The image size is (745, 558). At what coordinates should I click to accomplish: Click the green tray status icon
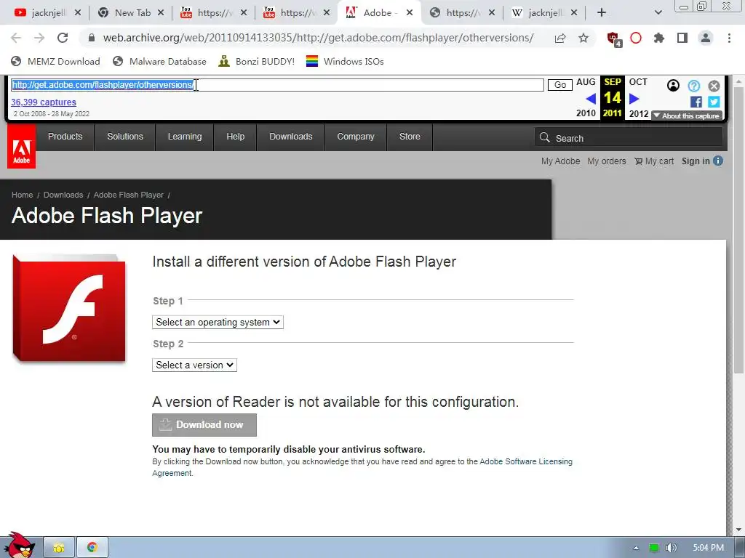tap(654, 548)
